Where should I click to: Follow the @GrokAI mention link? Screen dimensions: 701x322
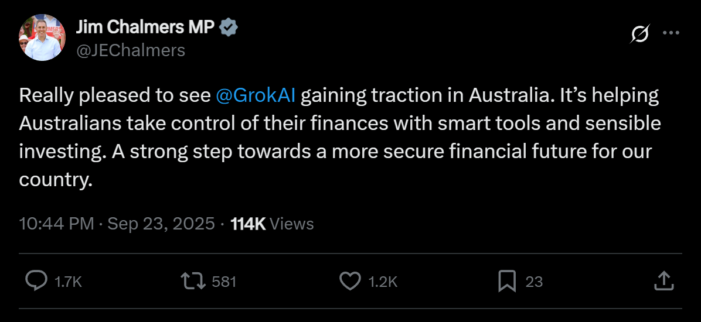(x=256, y=96)
